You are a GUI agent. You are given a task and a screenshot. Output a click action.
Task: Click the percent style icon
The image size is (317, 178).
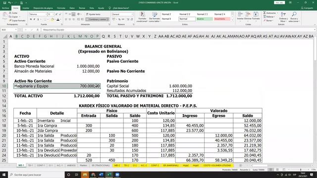click(119, 19)
